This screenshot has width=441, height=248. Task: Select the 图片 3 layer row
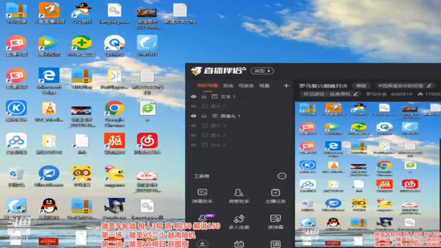[239, 126]
